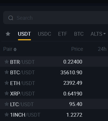The width and height of the screenshot is (108, 121).
Task: Open the favorites star tab
Action: point(8,34)
